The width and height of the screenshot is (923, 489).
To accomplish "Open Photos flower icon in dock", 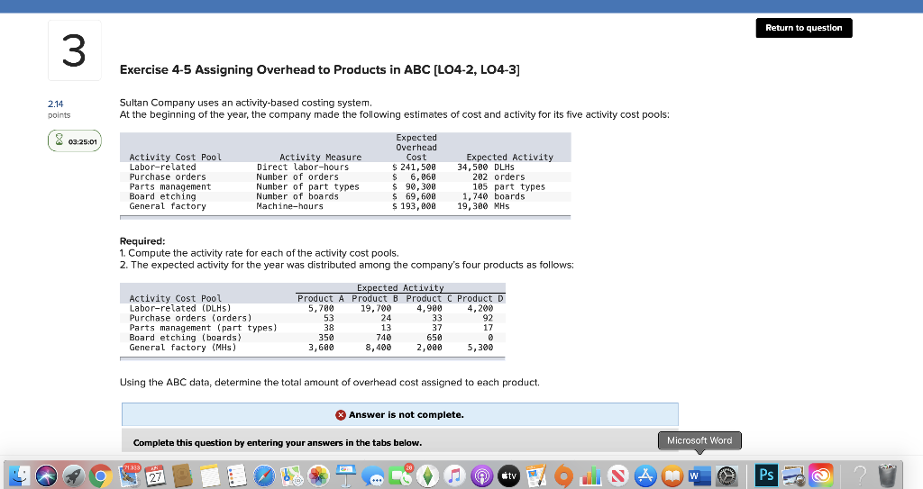I will (318, 475).
